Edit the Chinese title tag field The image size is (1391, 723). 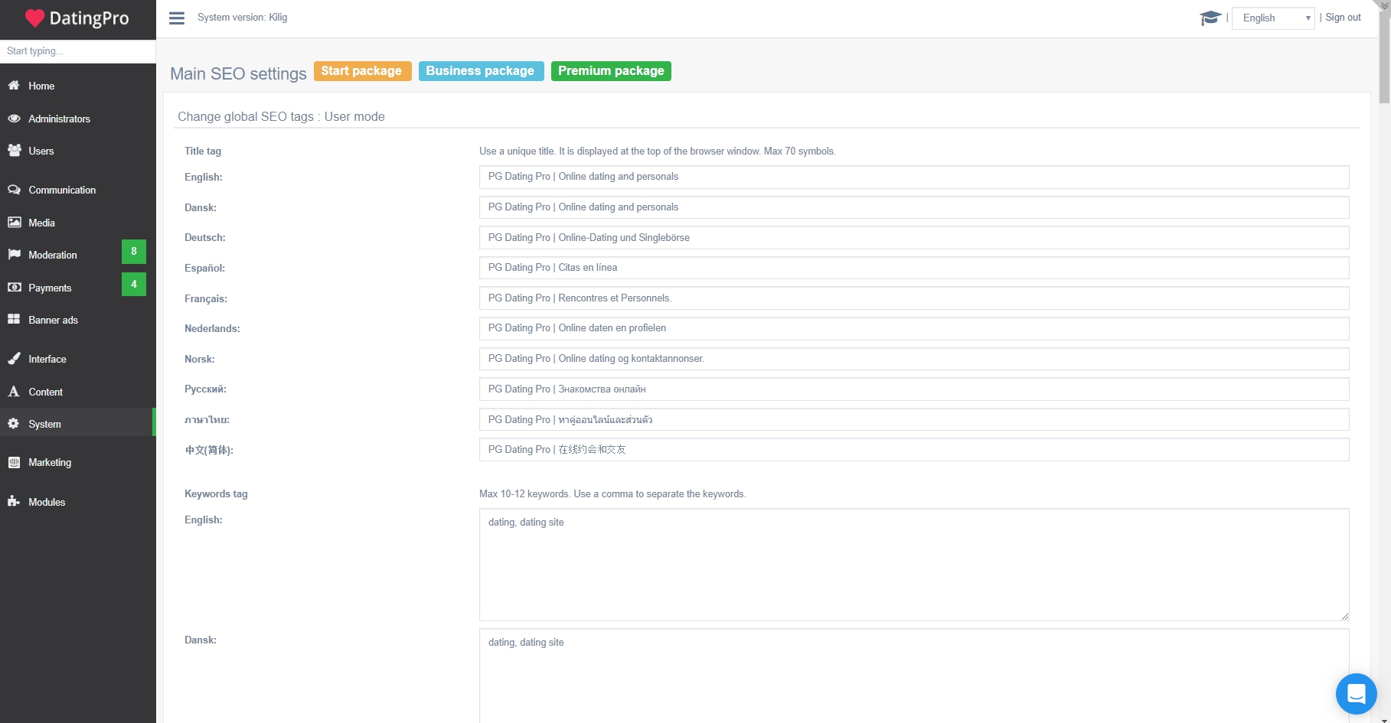coord(914,450)
